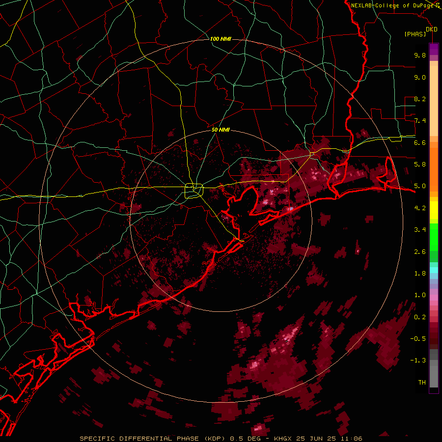
Task: Click the 1.8 color scale value
Action: pyautogui.click(x=420, y=274)
